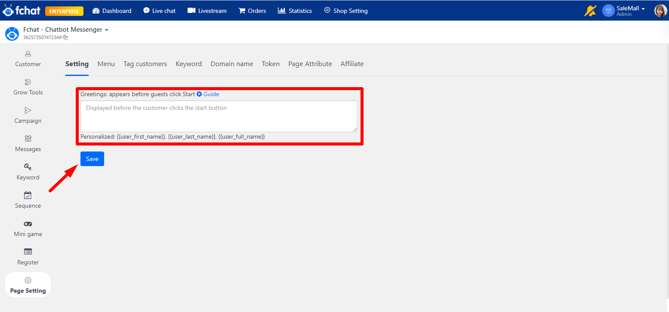The width and height of the screenshot is (669, 312).
Task: Click the Orders cart icon
Action: (242, 11)
